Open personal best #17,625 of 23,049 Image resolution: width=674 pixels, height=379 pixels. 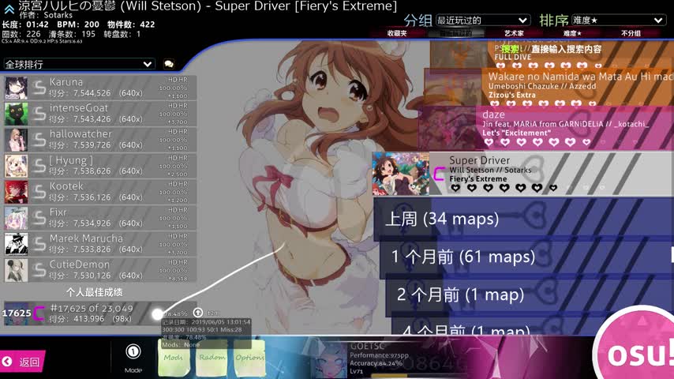coord(99,313)
